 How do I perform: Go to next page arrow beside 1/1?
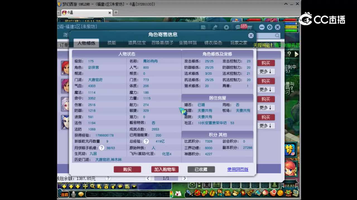(x=184, y=178)
